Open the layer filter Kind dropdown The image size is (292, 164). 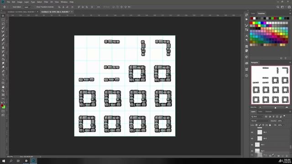click(257, 117)
